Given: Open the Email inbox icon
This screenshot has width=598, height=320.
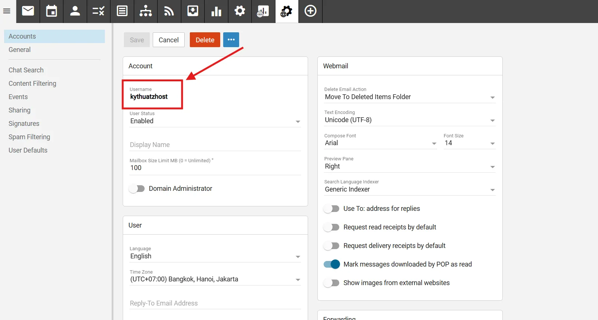Looking at the screenshot, I should point(28,11).
